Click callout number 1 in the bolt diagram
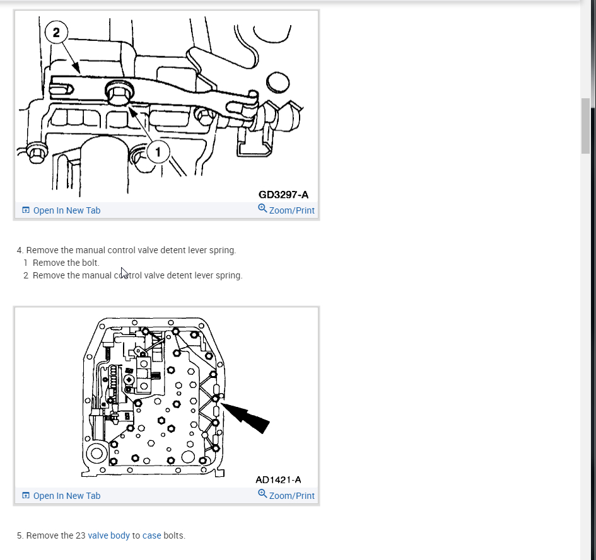Viewport: 596px width, 560px height. click(x=158, y=152)
